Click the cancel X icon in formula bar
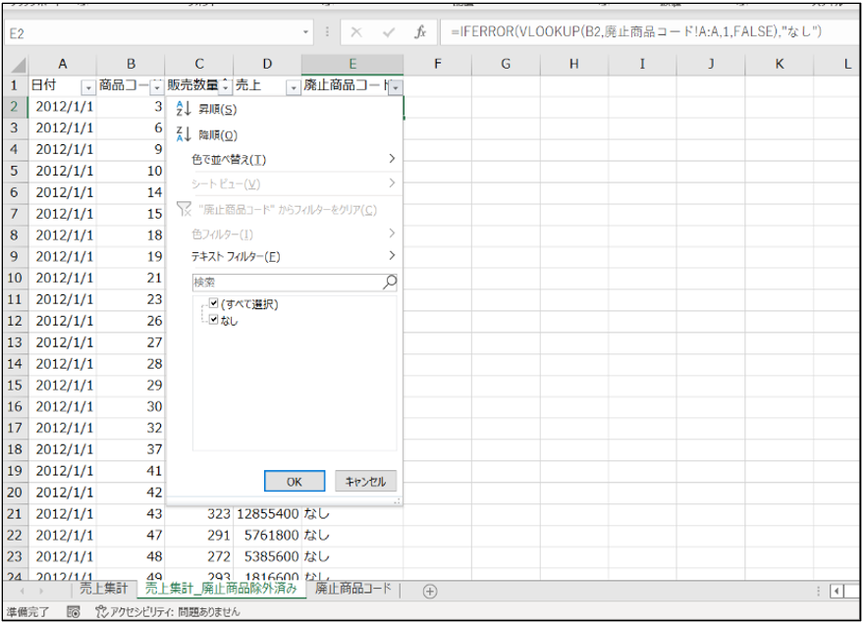 point(357,32)
